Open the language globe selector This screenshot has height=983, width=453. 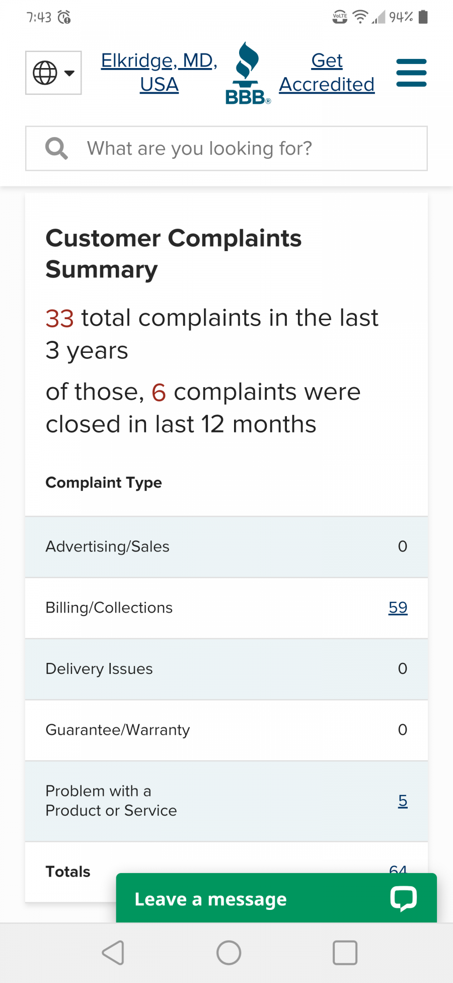click(x=53, y=73)
